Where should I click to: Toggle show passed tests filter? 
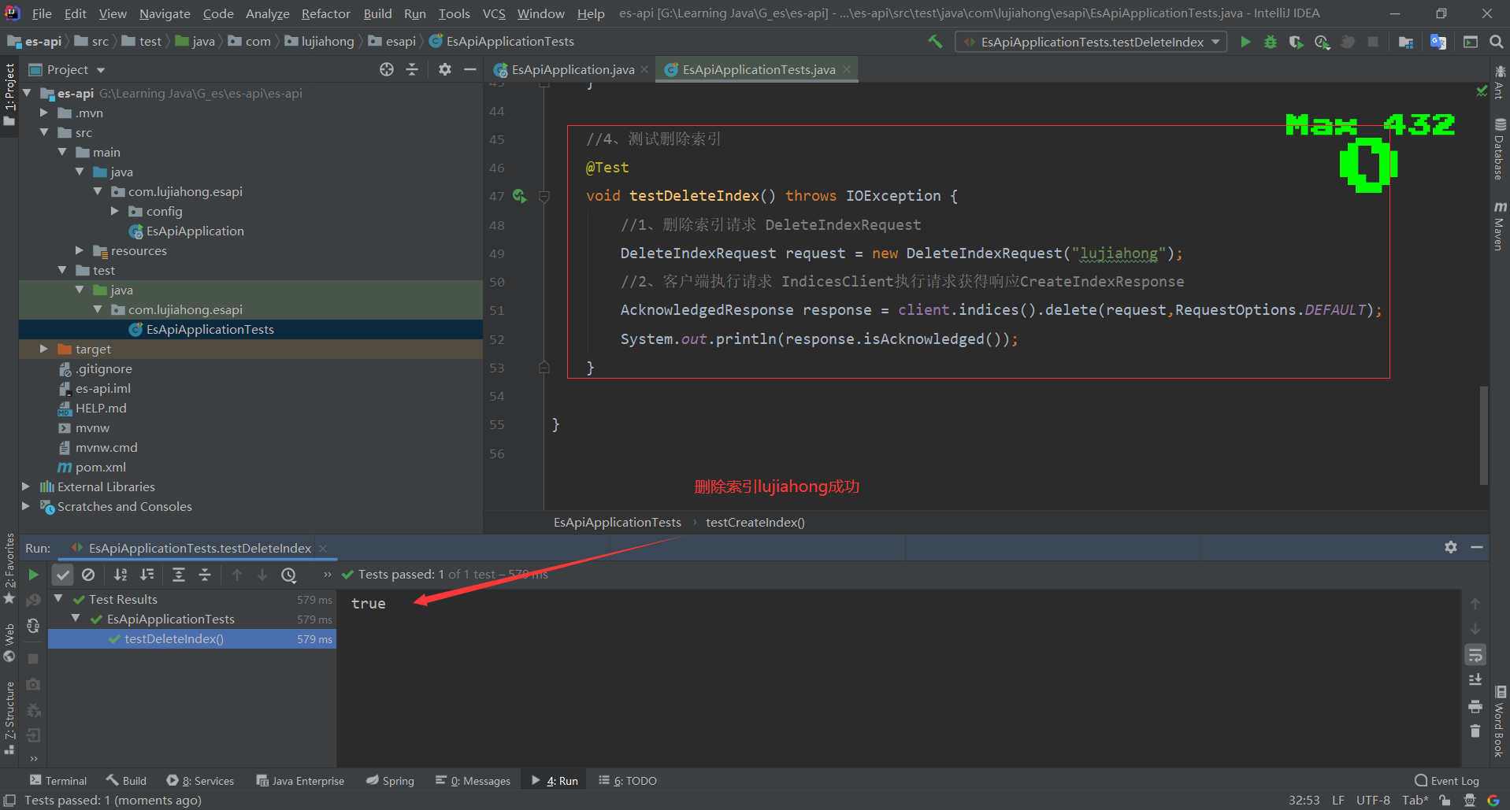click(62, 575)
